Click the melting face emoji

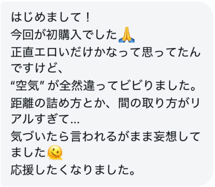55,153
